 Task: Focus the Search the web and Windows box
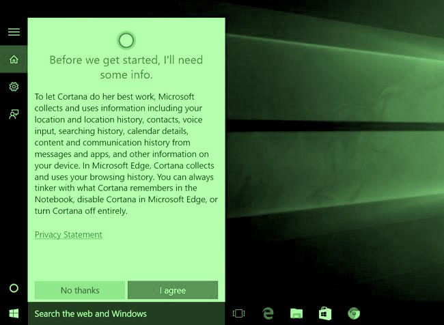pyautogui.click(x=126, y=313)
